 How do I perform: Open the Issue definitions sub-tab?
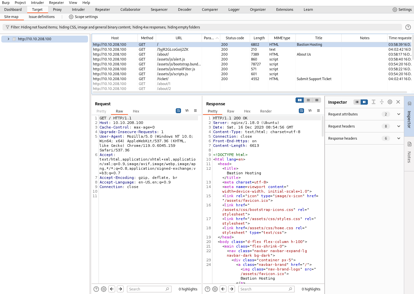[42, 17]
